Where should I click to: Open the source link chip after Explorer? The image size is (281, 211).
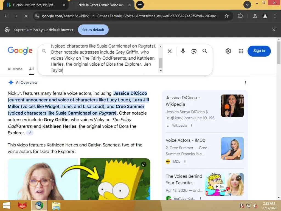click(30, 133)
